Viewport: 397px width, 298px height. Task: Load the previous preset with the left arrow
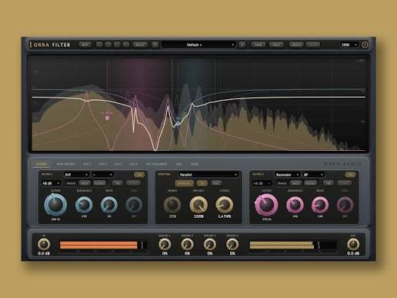[x=155, y=45]
